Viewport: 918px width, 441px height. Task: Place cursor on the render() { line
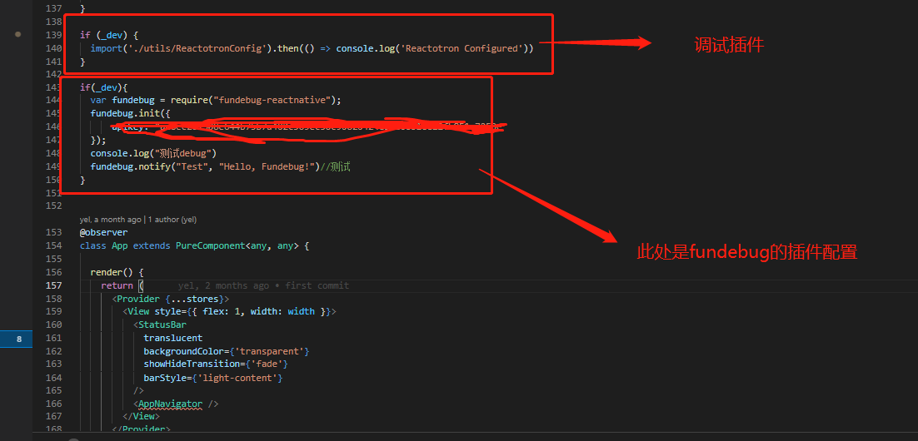tap(117, 273)
